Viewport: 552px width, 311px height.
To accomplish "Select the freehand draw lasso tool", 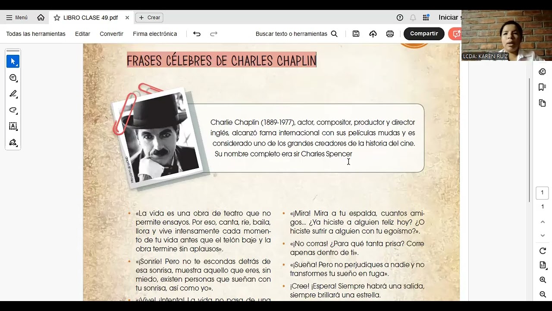I will [13, 110].
